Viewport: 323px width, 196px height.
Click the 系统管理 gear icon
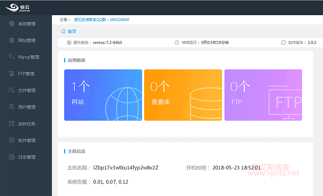(12, 23)
